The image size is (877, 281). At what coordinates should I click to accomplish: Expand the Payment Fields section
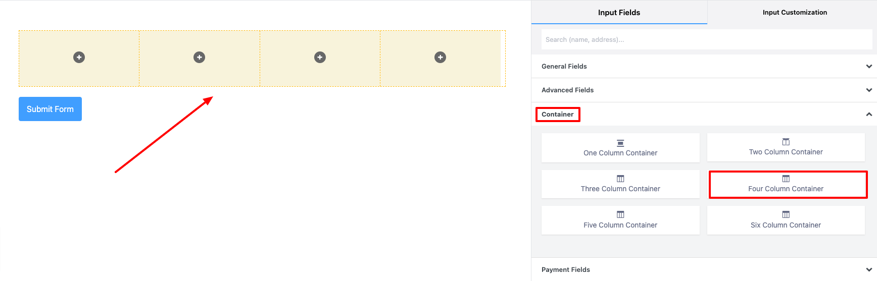point(704,269)
